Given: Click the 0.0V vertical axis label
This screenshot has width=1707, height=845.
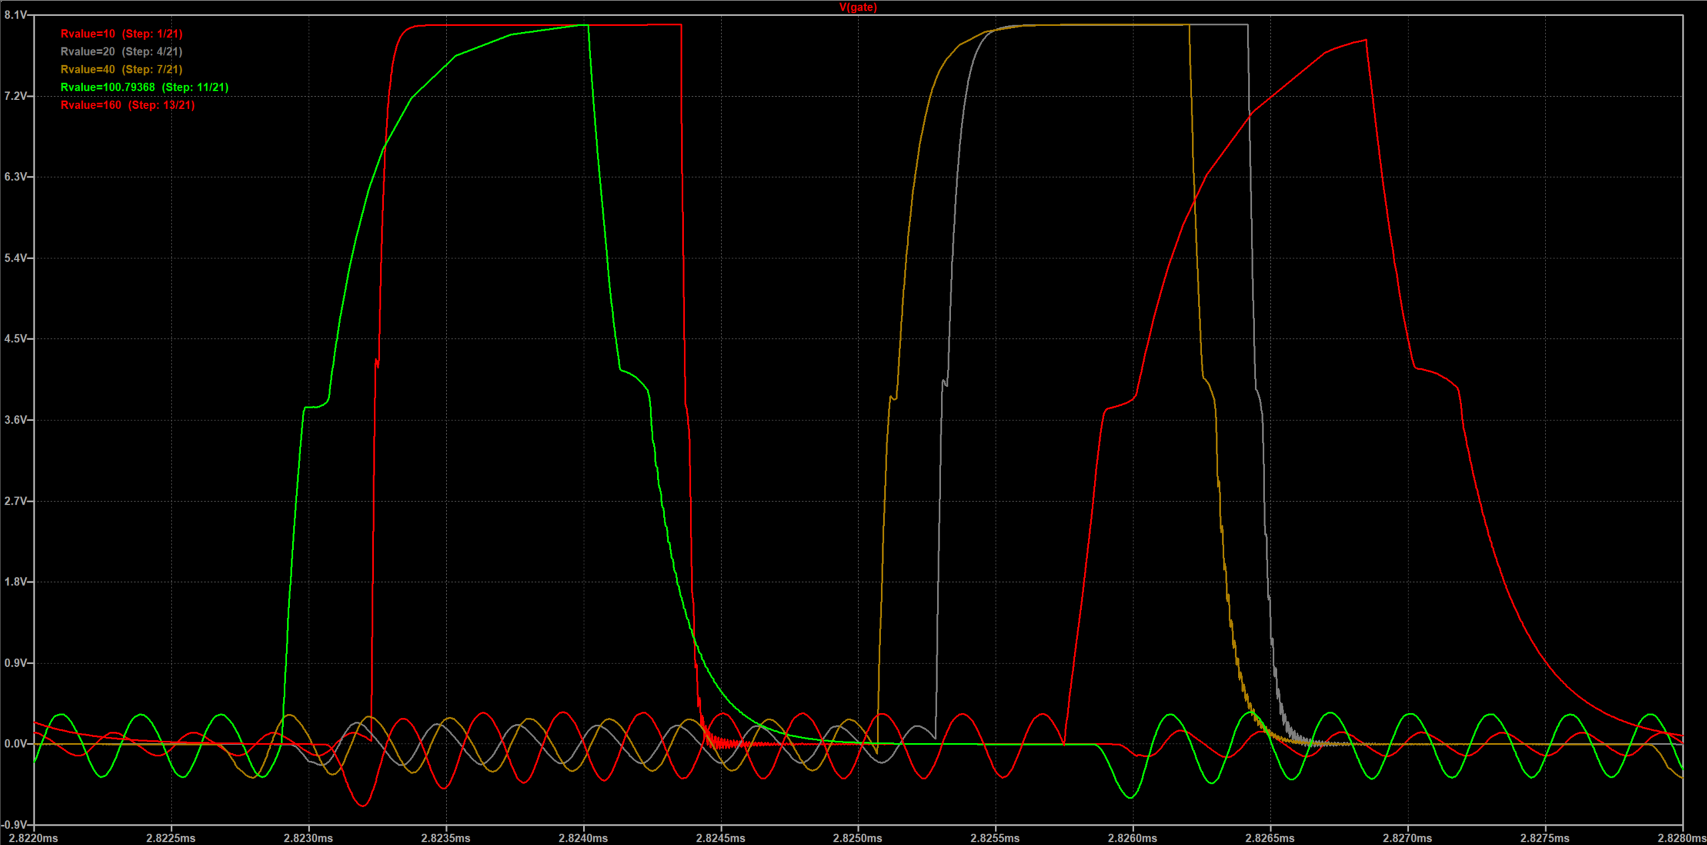Looking at the screenshot, I should (15, 744).
